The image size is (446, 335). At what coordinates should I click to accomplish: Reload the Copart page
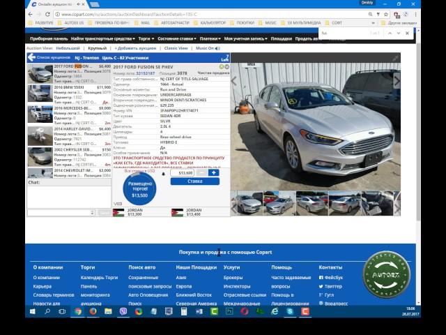[47, 14]
